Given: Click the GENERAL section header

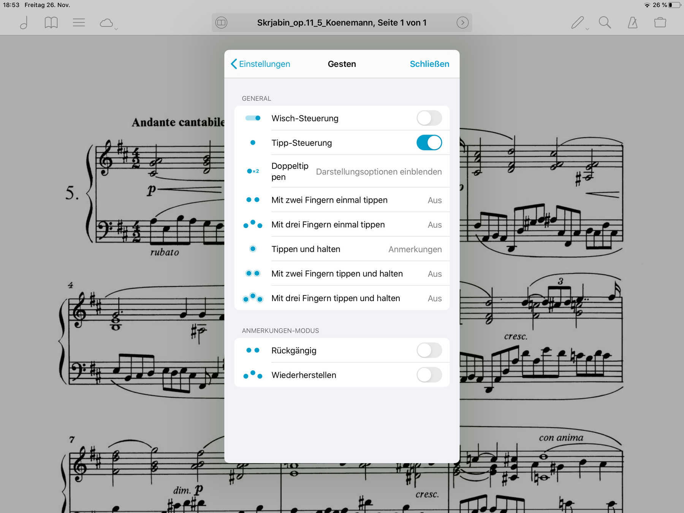Looking at the screenshot, I should tap(256, 98).
